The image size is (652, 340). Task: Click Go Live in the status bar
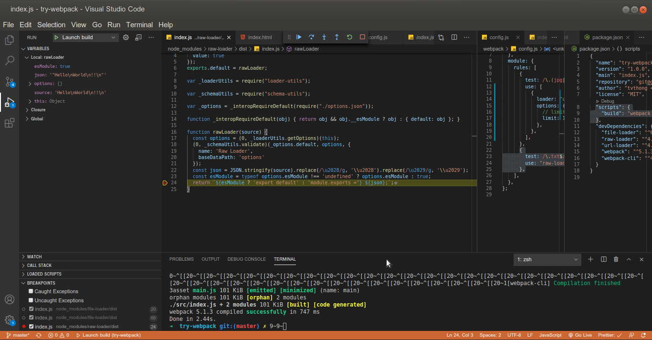tap(580, 335)
